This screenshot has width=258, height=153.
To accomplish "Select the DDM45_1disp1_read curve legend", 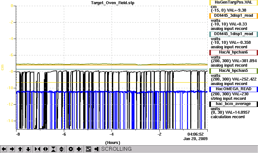I will click(x=233, y=34).
